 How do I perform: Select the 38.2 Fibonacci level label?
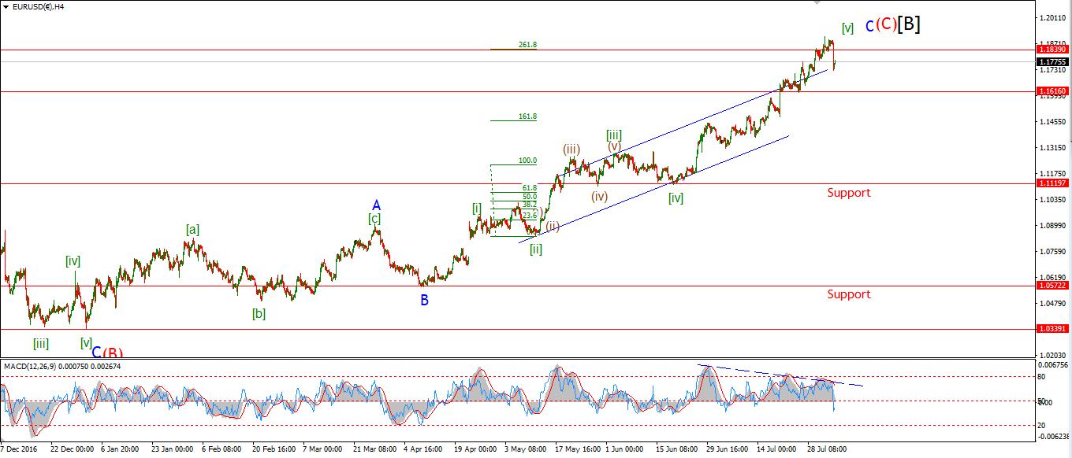click(530, 205)
